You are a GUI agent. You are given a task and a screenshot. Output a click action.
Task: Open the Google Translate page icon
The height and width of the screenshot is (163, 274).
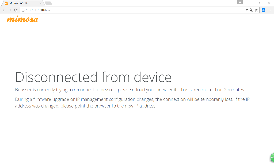coord(252,10)
